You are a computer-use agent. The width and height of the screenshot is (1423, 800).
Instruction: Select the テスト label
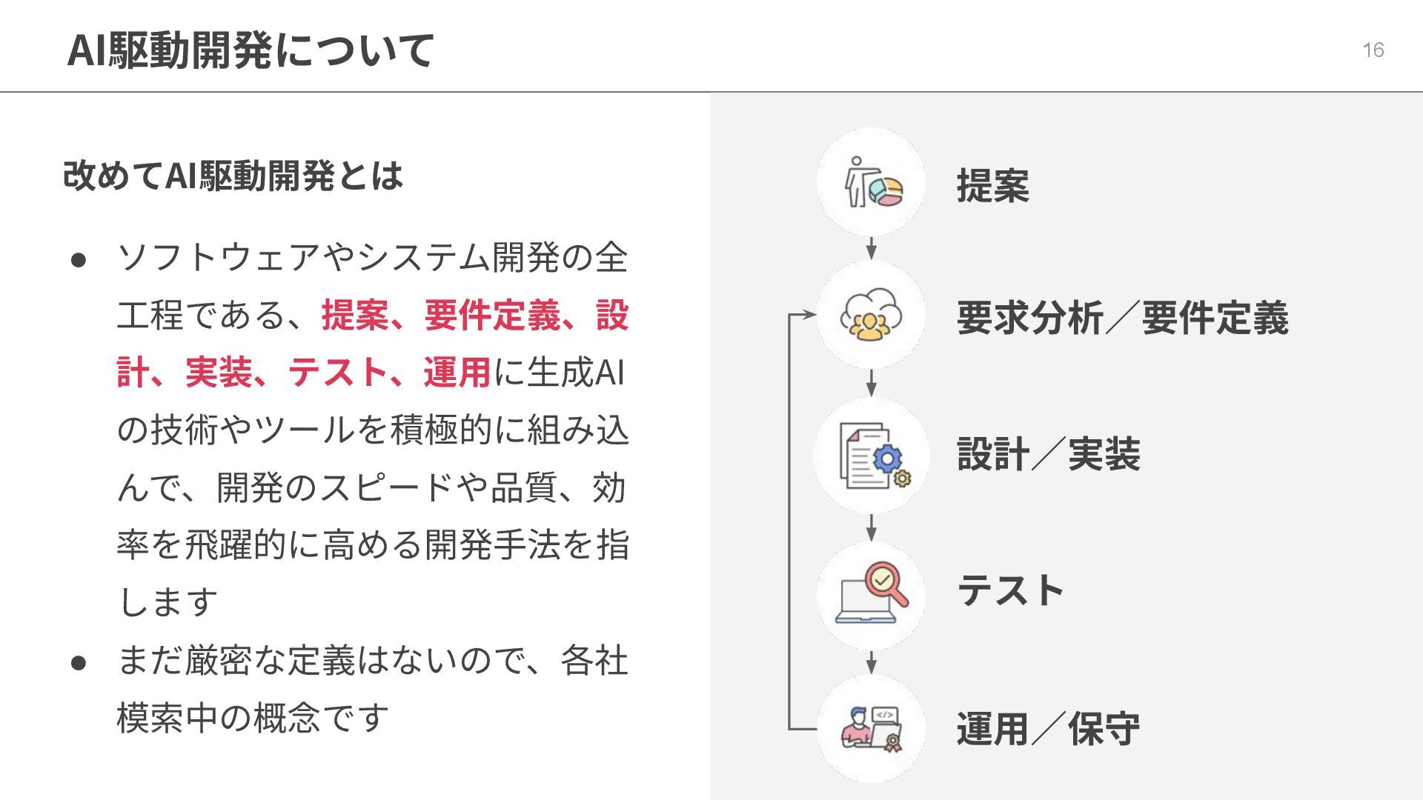(1010, 590)
